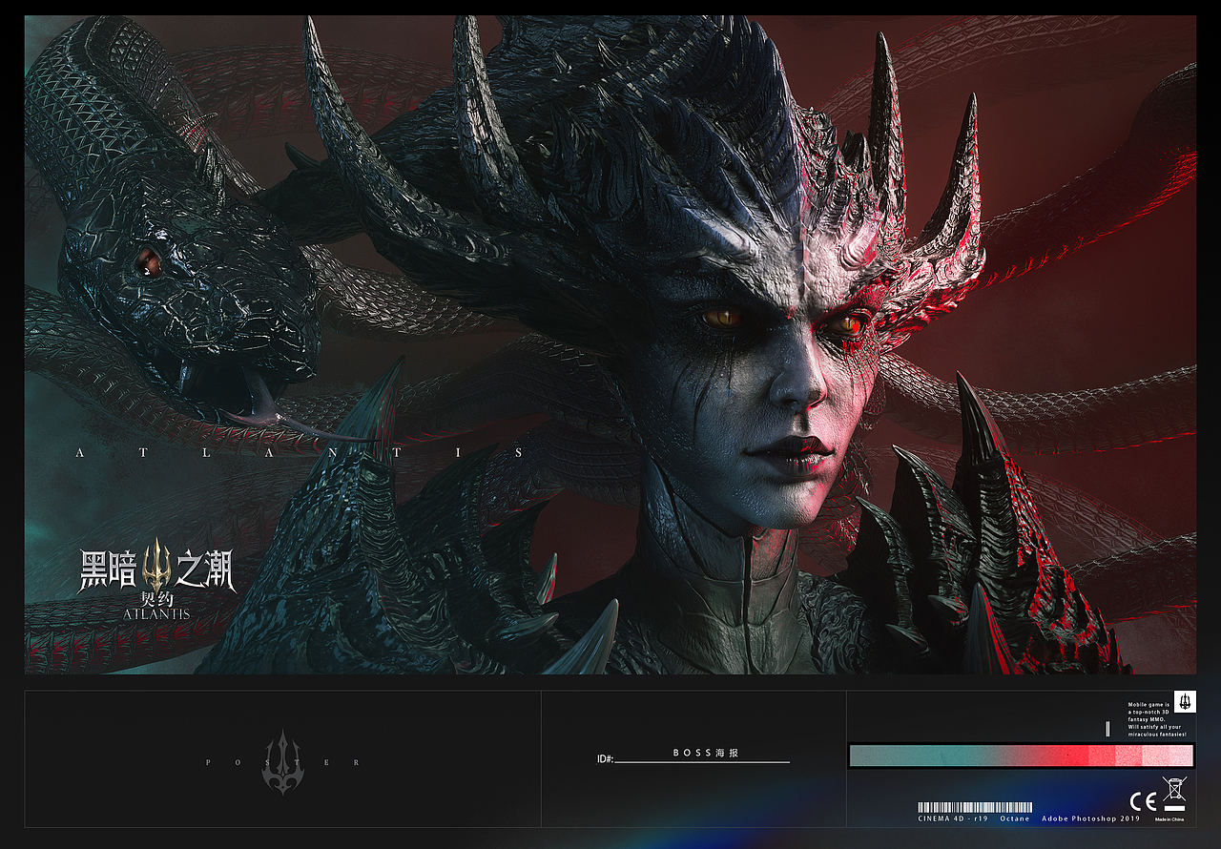Click the CE certification mark

point(1143,800)
